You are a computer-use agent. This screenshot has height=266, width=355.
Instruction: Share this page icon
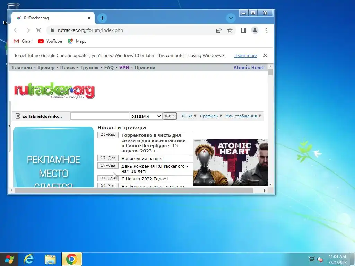pos(219,30)
